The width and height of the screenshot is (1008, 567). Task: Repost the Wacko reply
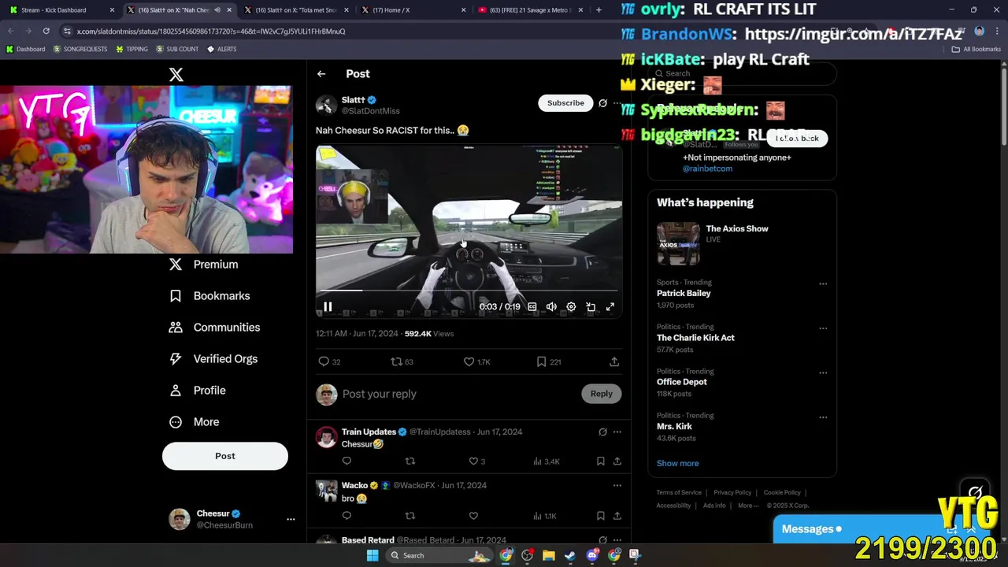tap(409, 516)
